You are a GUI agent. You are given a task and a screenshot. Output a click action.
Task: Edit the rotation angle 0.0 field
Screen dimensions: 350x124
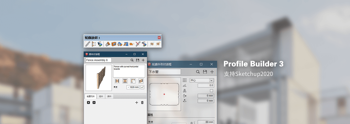click(x=206, y=85)
